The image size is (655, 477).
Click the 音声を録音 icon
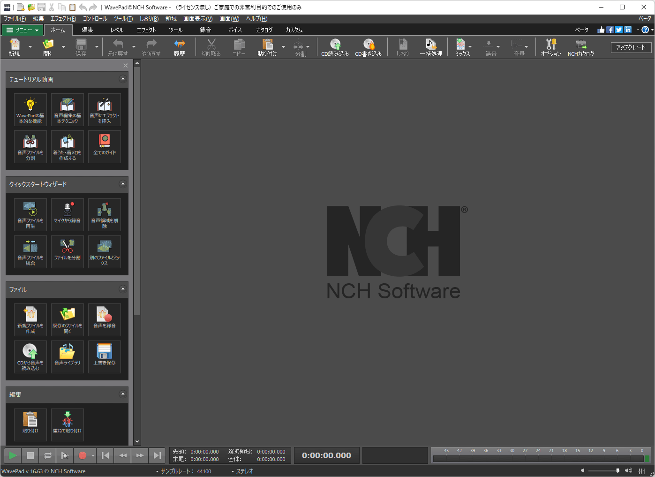(105, 320)
